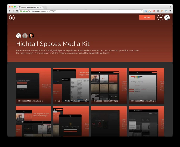Image resolution: width=180 pixels, height=147 pixels.
Task: Click the third member avatar above title
Action: 31,36
